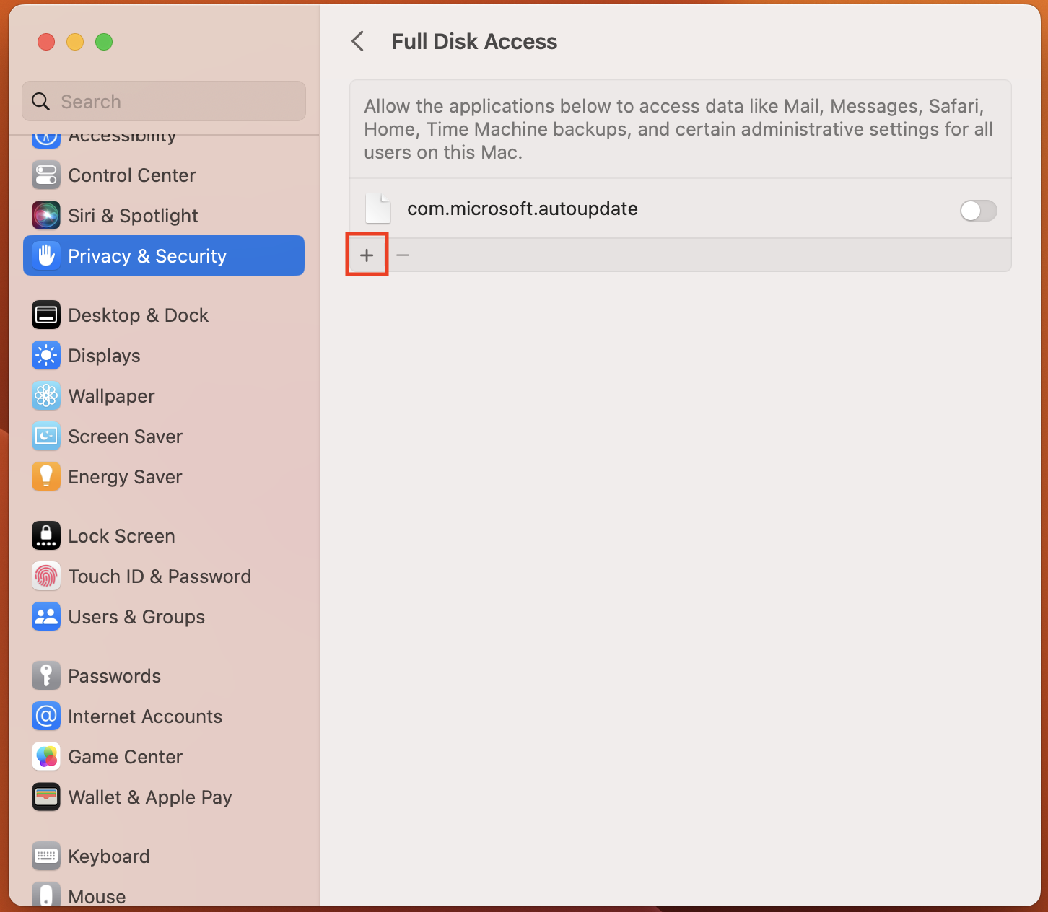The height and width of the screenshot is (912, 1048).
Task: Click the Keyboard icon
Action: coord(46,856)
